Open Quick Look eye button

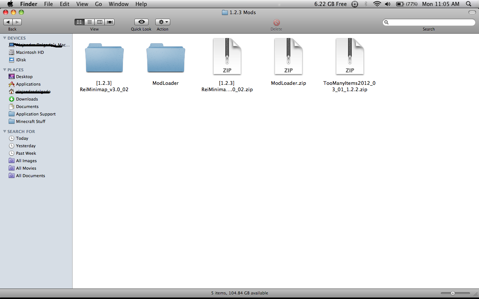point(141,22)
